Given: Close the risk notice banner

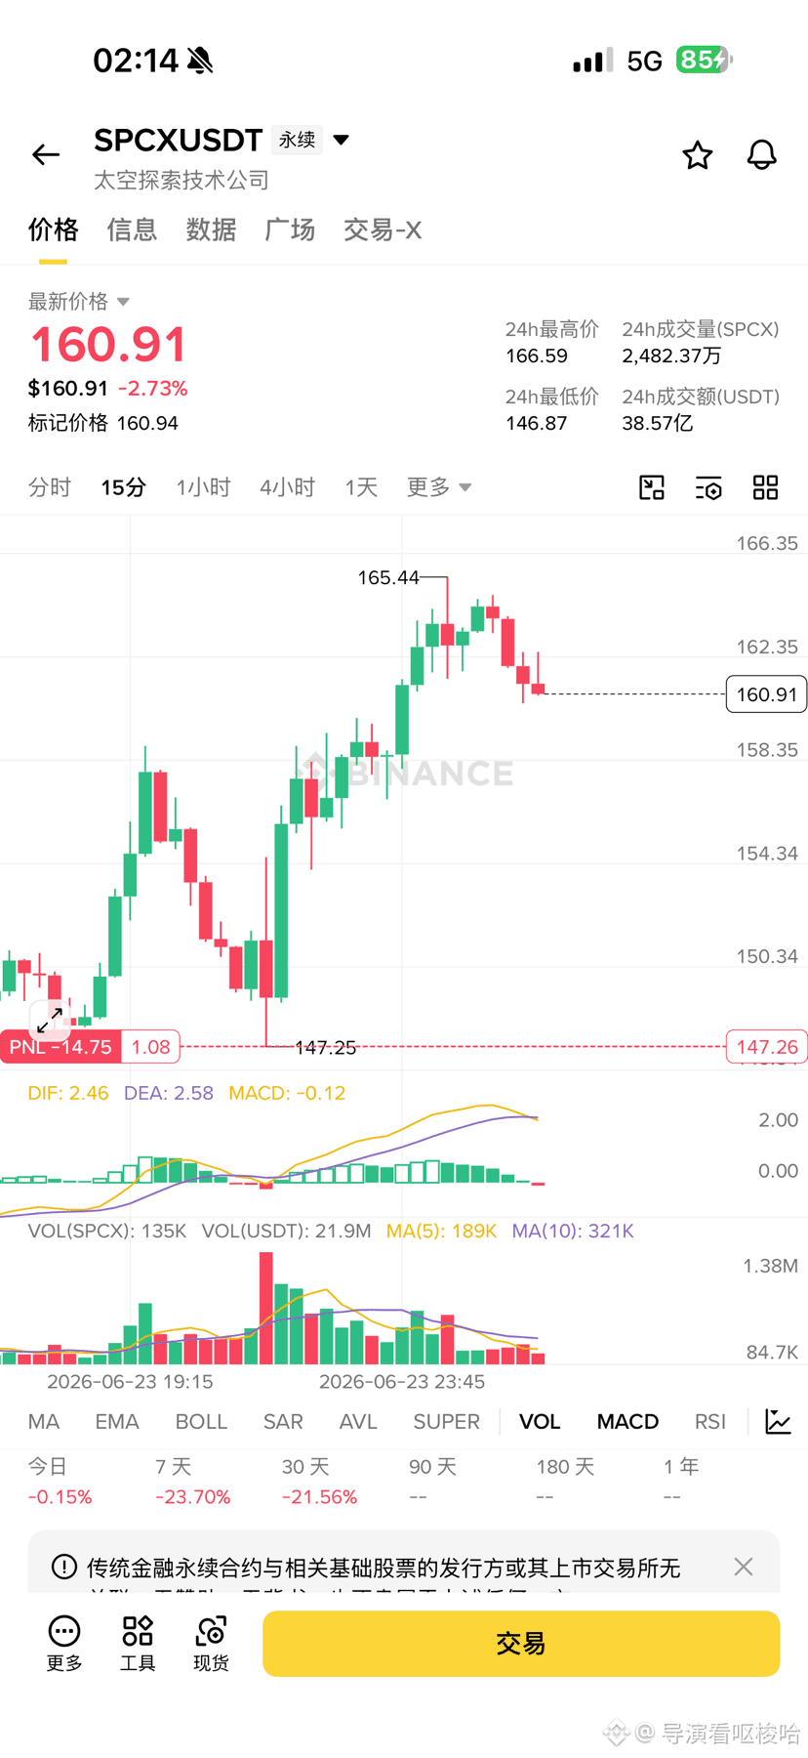Looking at the screenshot, I should point(744,1567).
